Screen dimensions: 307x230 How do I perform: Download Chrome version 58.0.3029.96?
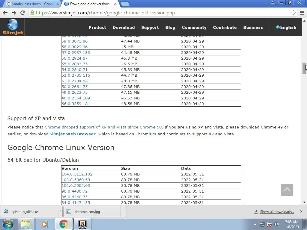[x=75, y=47]
